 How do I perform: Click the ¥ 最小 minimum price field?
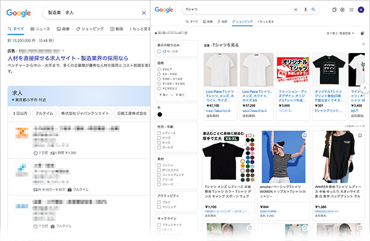pos(164,95)
